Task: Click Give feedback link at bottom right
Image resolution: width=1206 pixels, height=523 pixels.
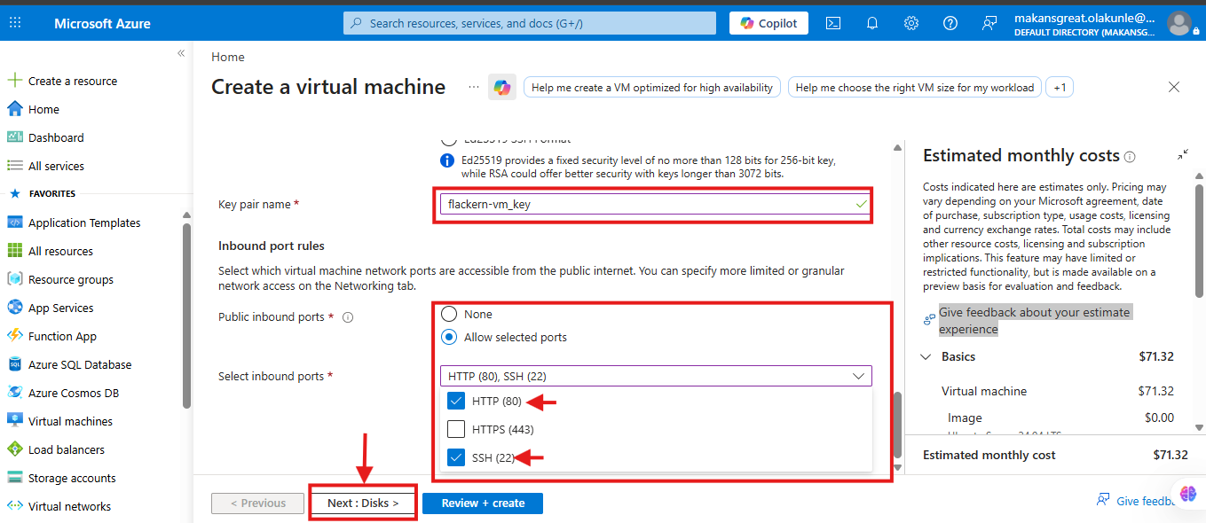Action: coord(1146,501)
